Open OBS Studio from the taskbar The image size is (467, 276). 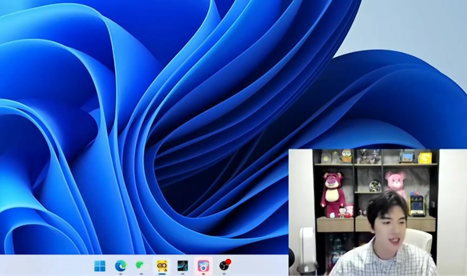click(224, 266)
